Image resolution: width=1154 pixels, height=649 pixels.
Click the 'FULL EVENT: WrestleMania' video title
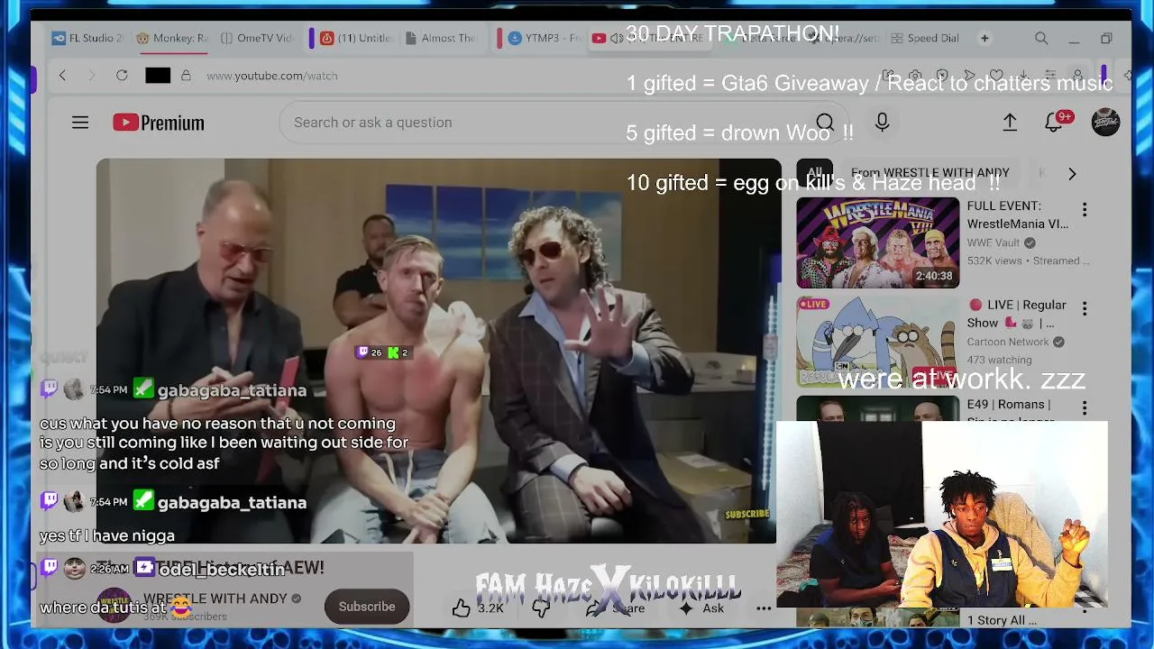coord(1018,215)
